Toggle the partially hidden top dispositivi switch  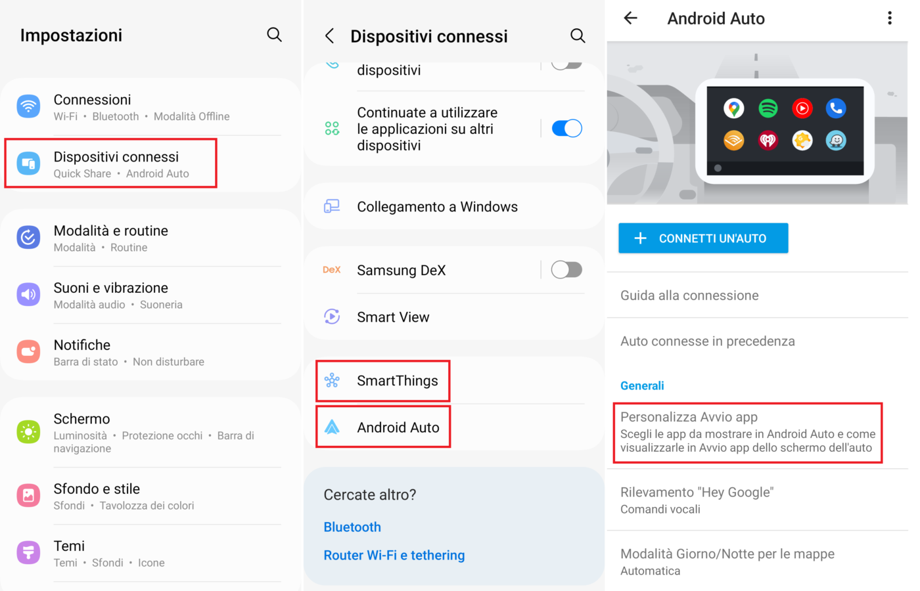click(566, 65)
